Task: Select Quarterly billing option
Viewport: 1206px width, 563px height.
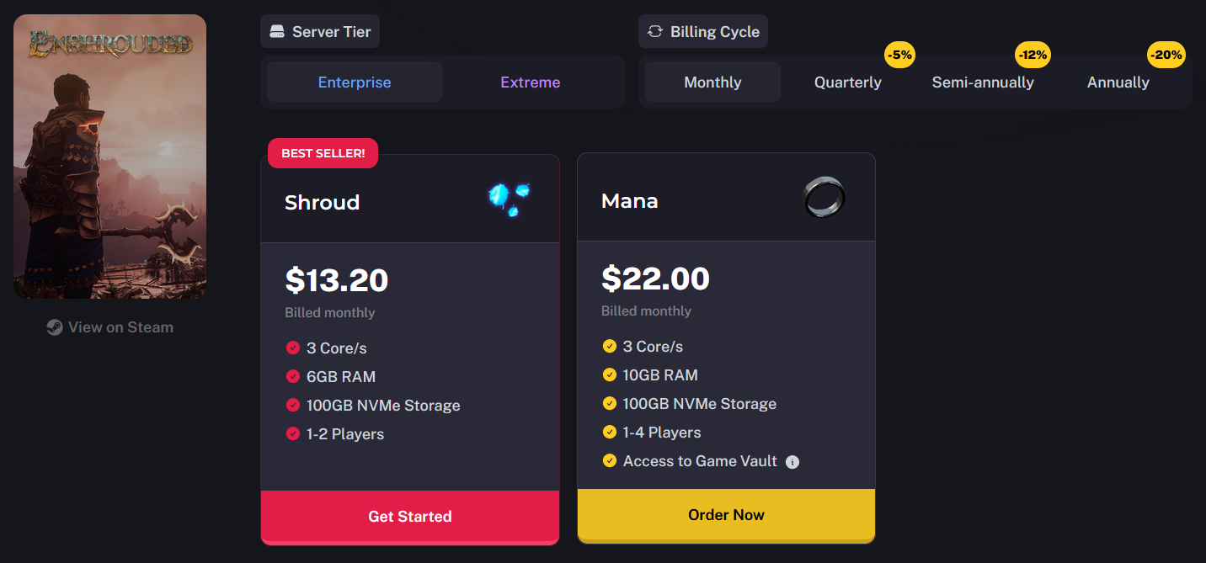Action: 848,82
